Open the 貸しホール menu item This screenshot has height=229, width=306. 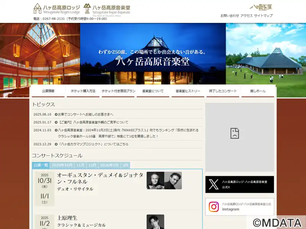click(258, 91)
